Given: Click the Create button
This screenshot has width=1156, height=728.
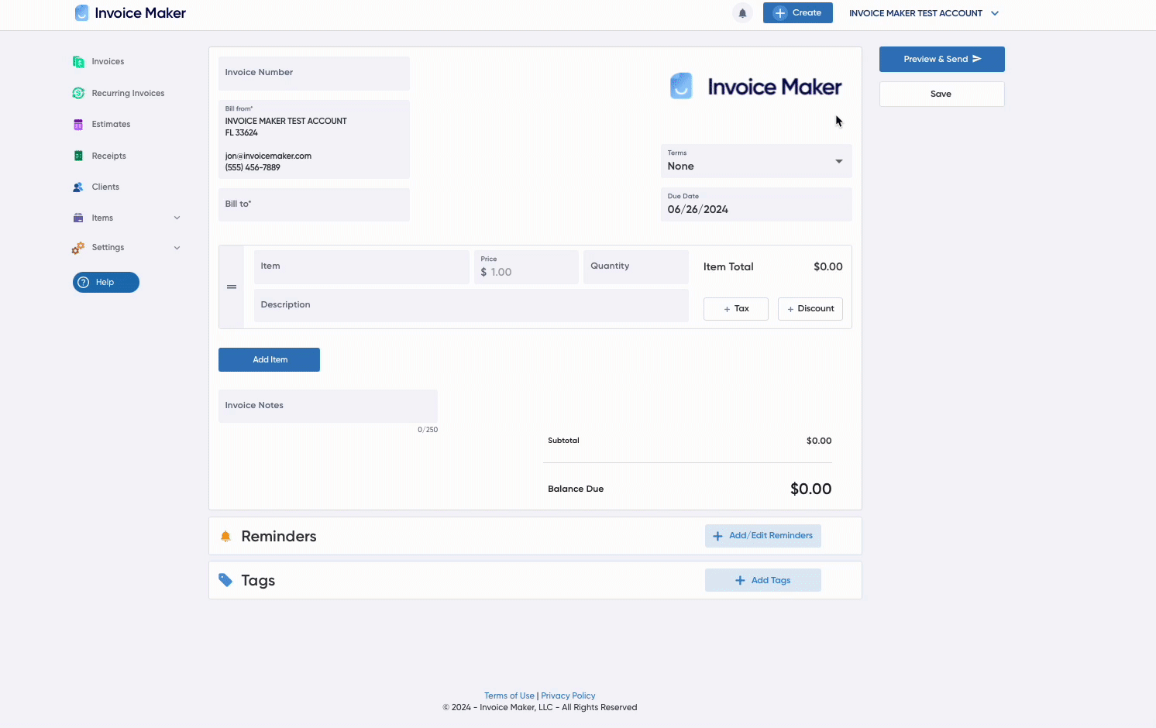Looking at the screenshot, I should pyautogui.click(x=798, y=13).
